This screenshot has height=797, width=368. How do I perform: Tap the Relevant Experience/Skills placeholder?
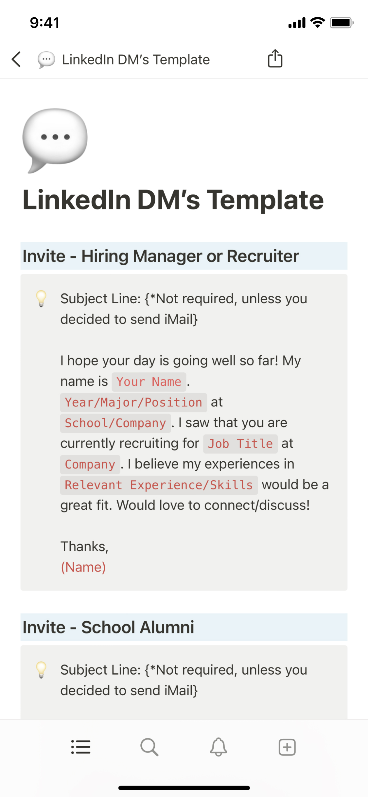[159, 485]
